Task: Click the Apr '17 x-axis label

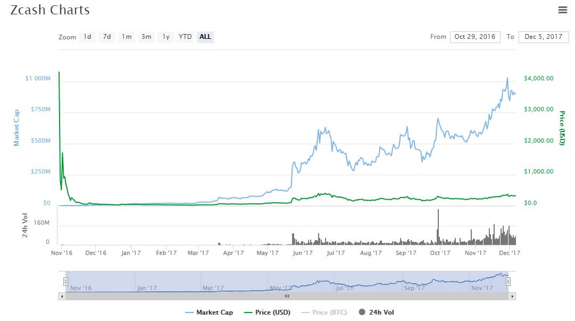Action: point(233,253)
